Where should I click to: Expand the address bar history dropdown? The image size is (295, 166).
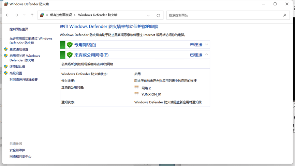coord(148,15)
